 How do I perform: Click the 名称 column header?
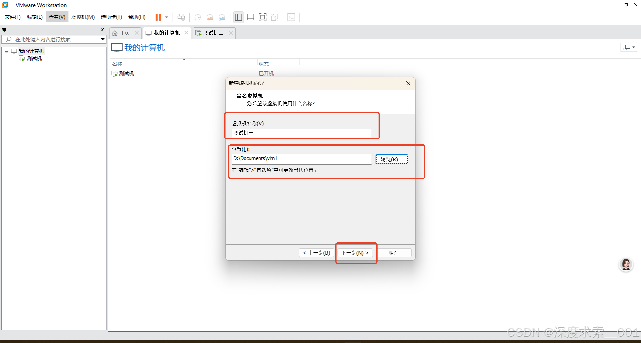pos(117,64)
